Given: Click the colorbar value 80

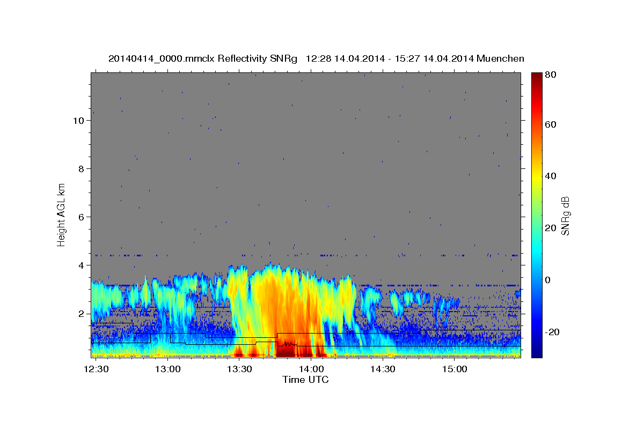Looking at the screenshot, I should coord(550,75).
